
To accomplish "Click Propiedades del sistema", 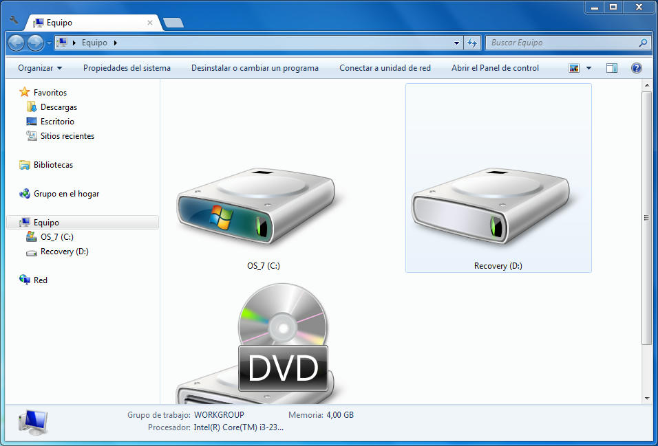I will [x=127, y=68].
